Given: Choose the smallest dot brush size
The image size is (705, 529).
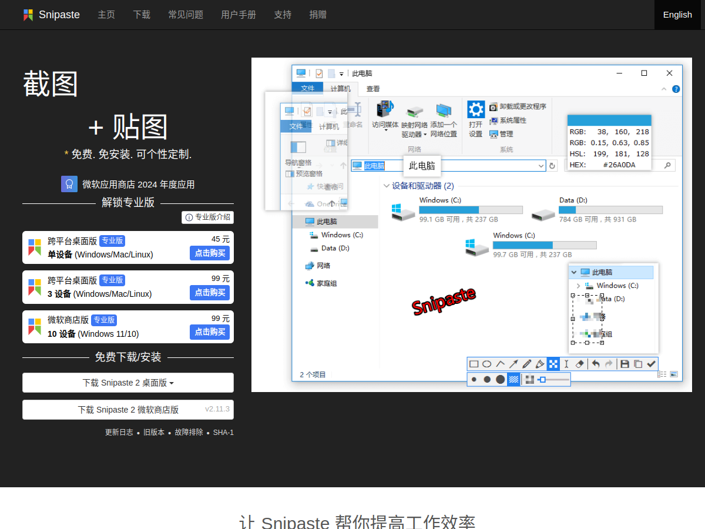Looking at the screenshot, I should 474,380.
